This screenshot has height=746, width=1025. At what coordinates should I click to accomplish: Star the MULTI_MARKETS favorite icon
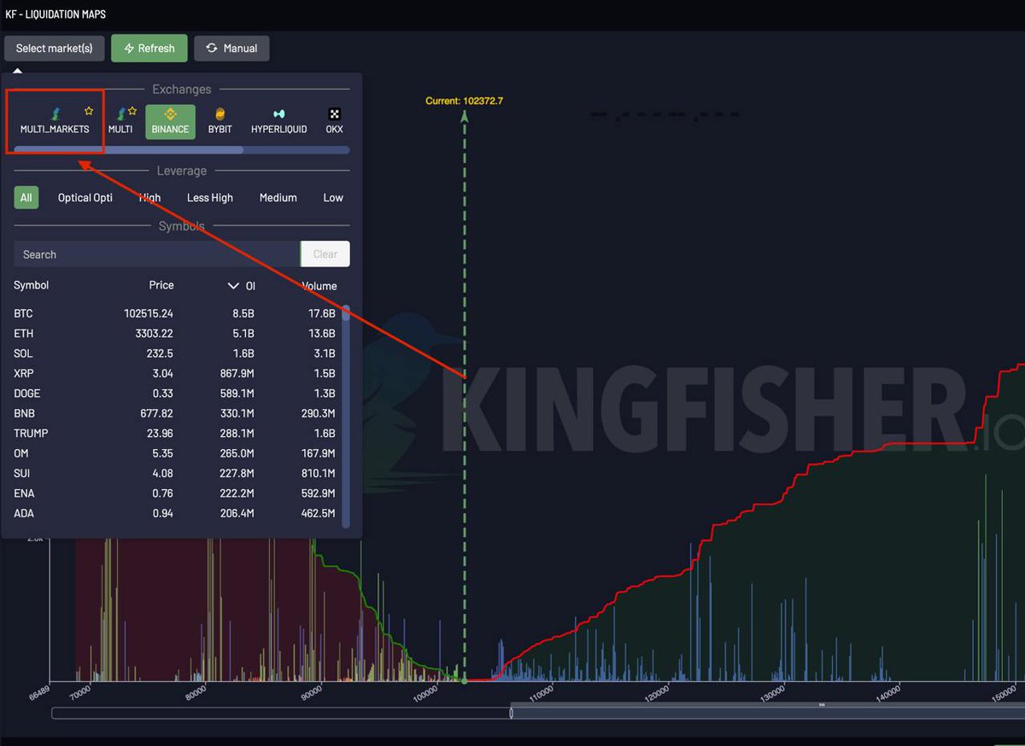(89, 111)
